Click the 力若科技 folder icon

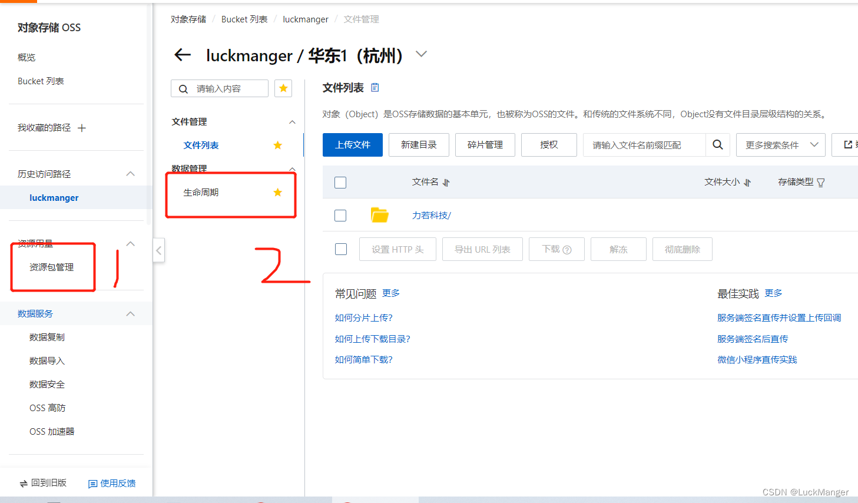point(380,215)
